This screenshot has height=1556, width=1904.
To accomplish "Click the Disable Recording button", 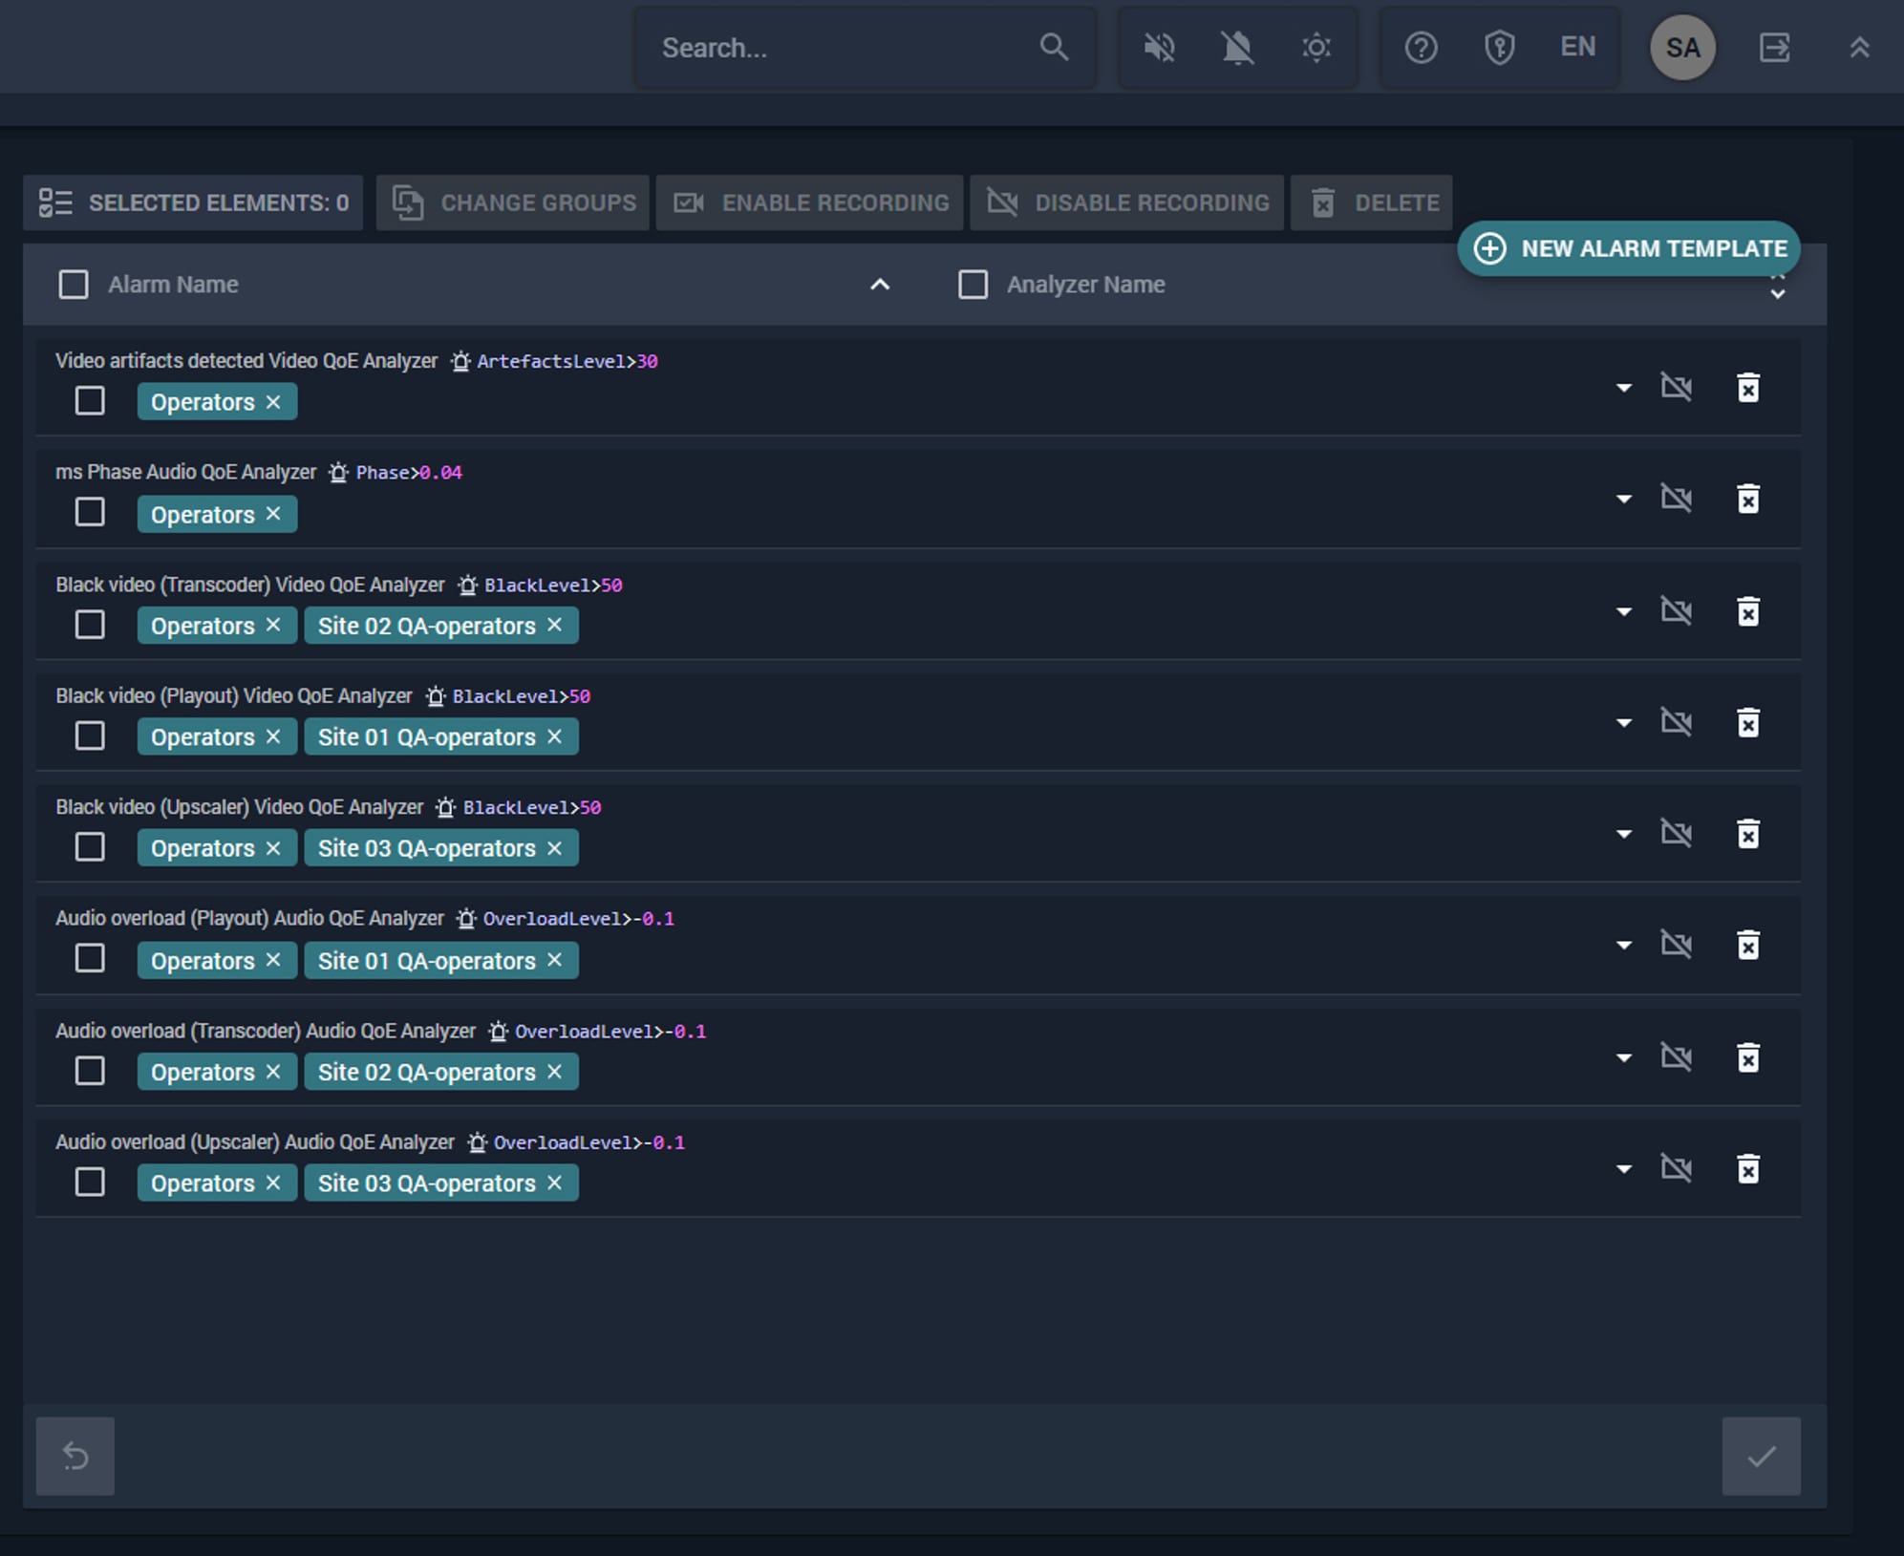I will pos(1127,202).
